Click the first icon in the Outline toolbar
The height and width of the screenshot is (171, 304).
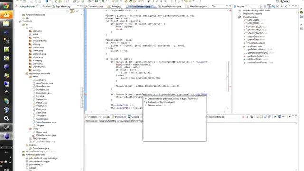[x=261, y=6]
